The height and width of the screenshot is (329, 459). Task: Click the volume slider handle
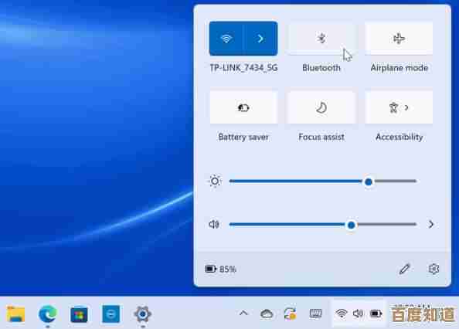(x=352, y=225)
